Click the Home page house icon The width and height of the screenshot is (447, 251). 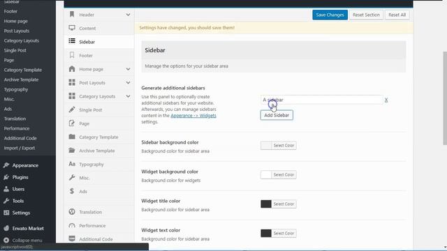(72, 68)
